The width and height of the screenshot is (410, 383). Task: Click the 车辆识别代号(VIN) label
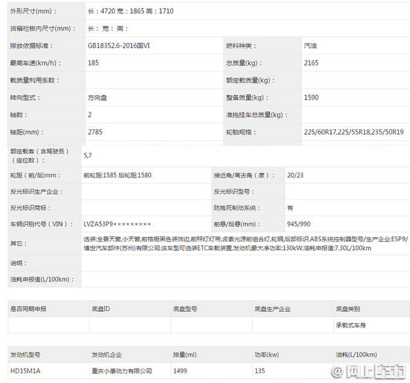pos(42,224)
